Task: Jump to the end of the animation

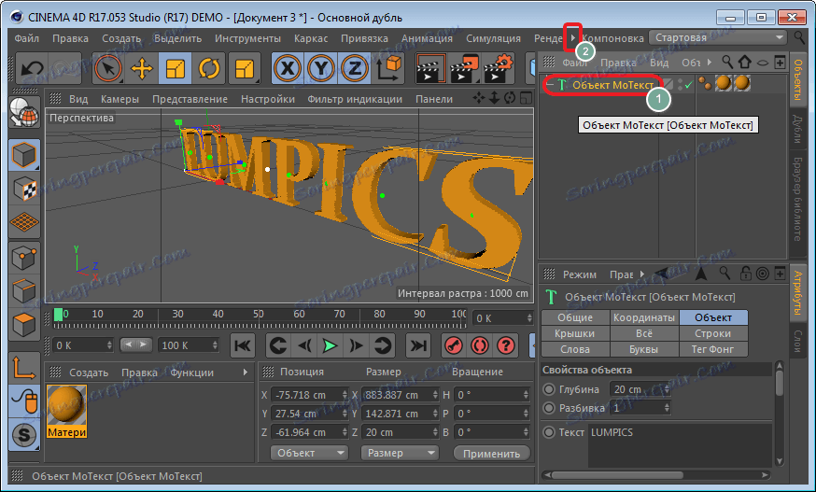Action: pos(418,345)
